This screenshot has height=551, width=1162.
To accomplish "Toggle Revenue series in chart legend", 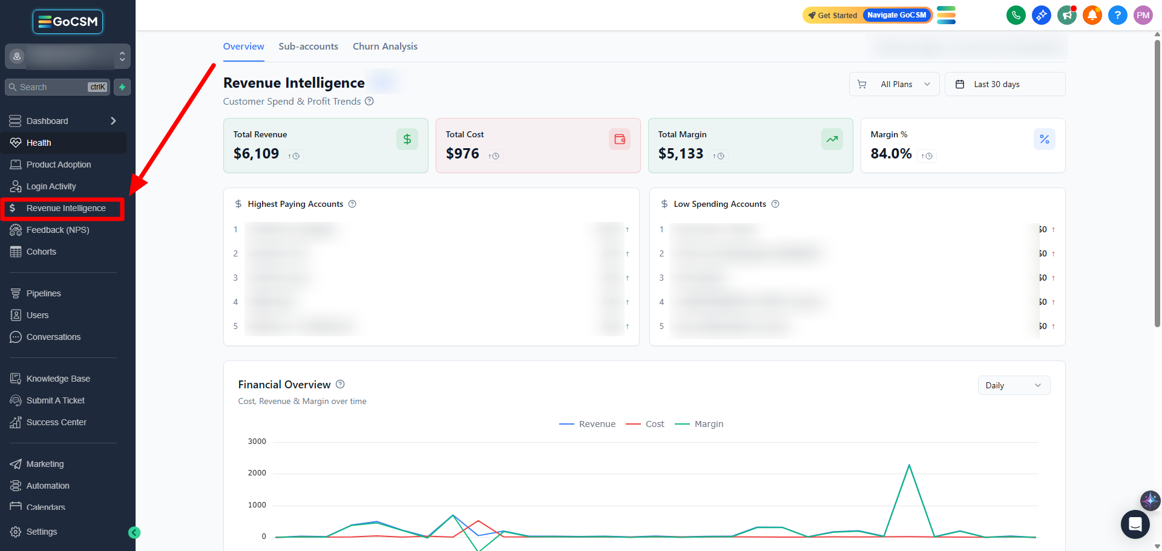I will 588,424.
